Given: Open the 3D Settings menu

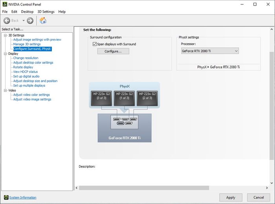Looking at the screenshot, I should (x=46, y=11).
